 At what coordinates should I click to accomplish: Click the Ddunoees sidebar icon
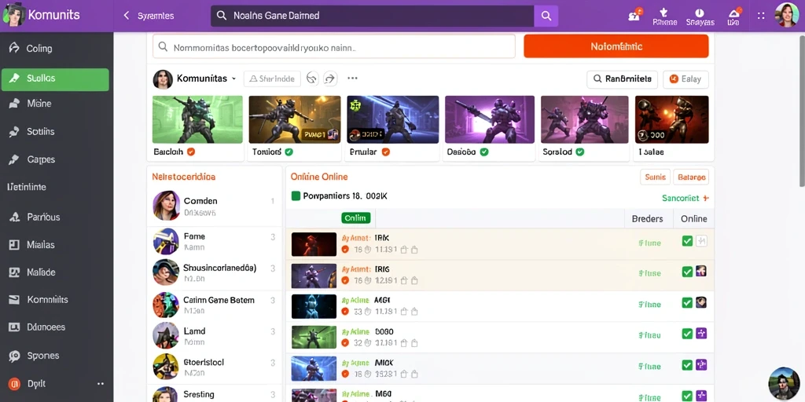click(14, 327)
